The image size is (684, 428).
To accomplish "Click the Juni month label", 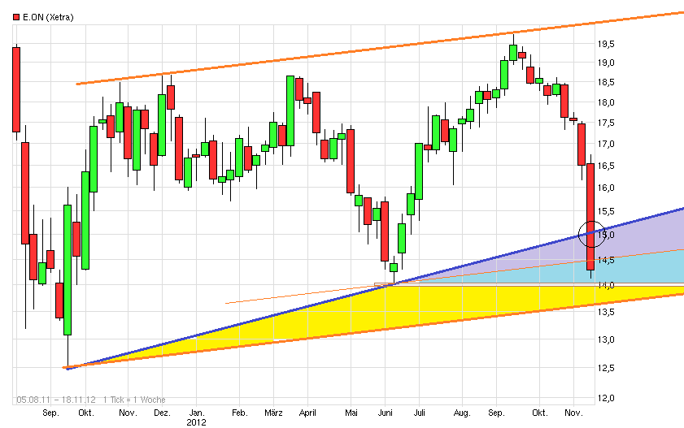I will pos(385,413).
